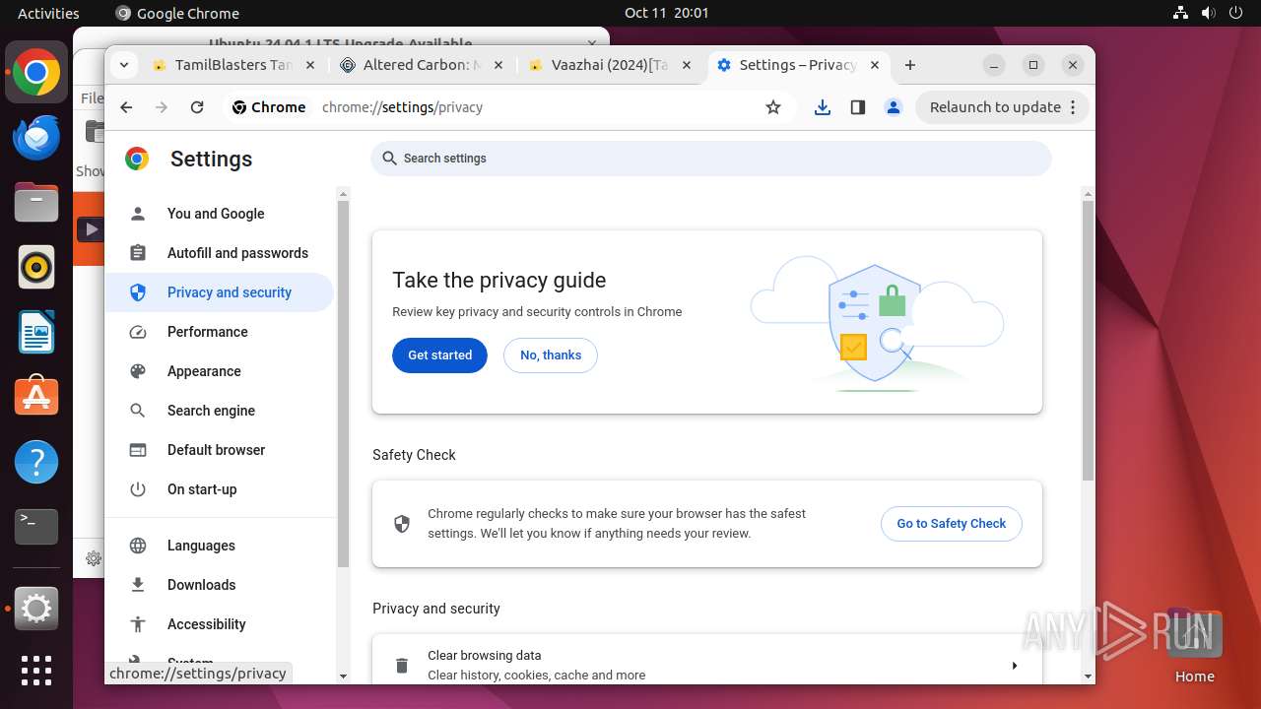Open Languages settings
Viewport: 1261px width, 709px height.
click(x=220, y=546)
